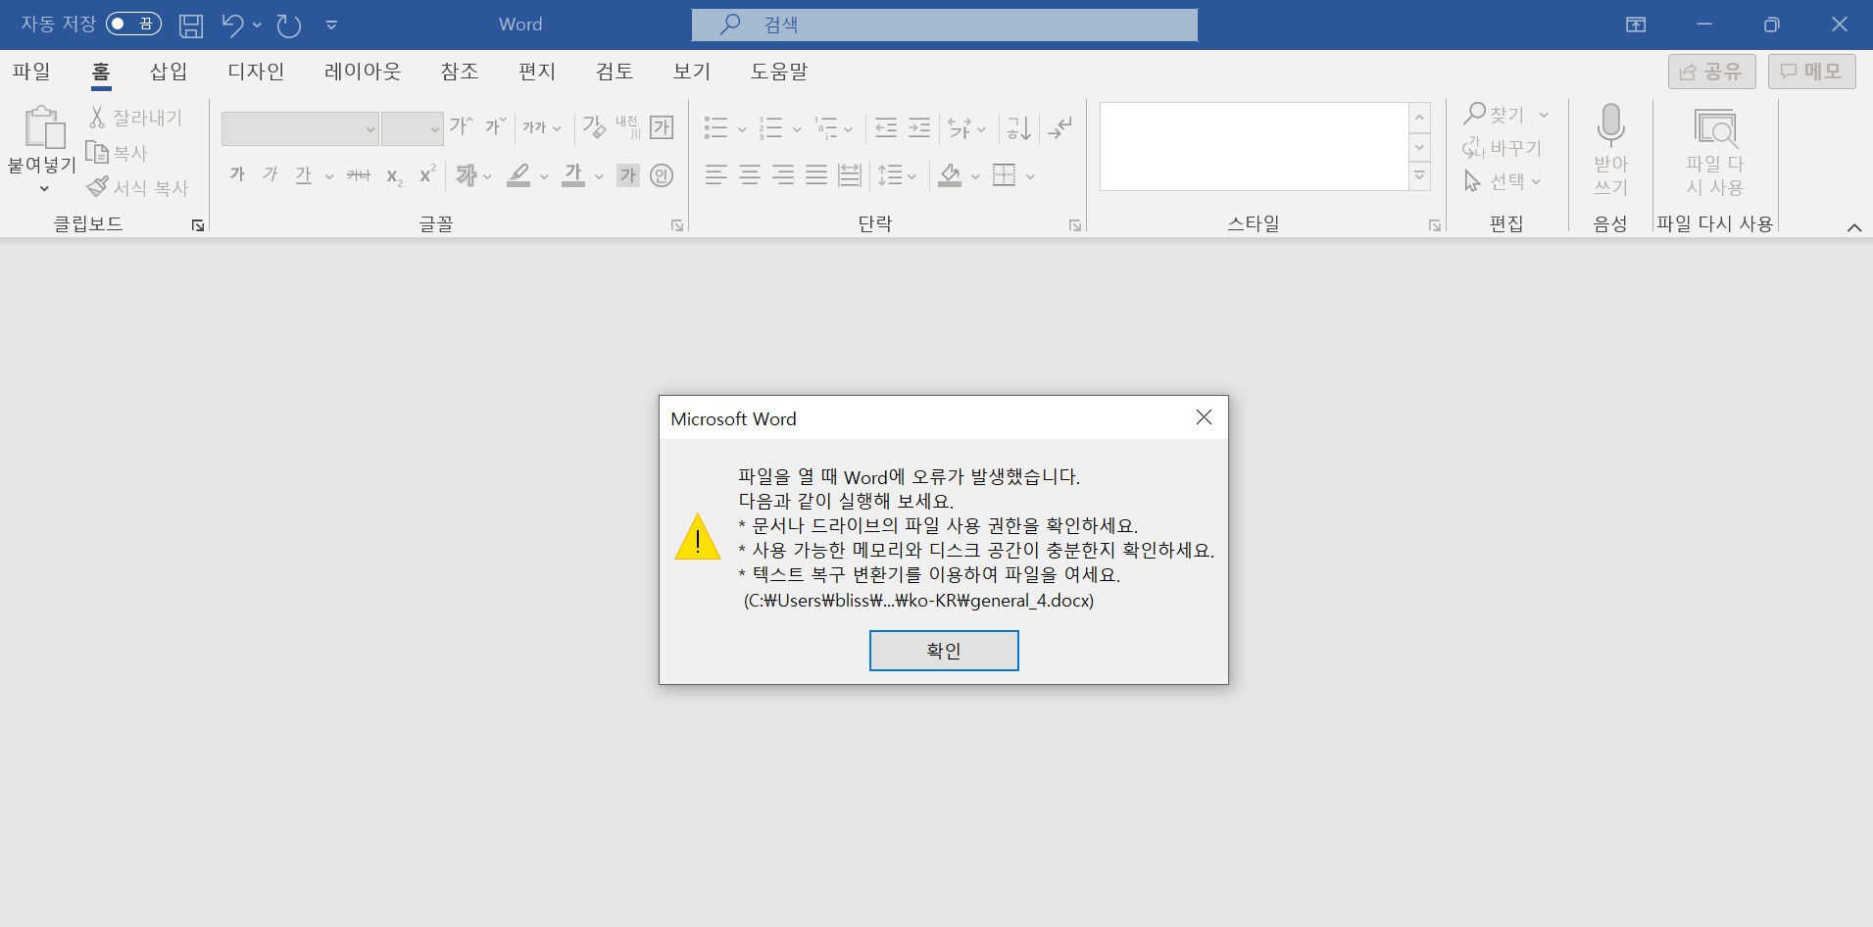The height and width of the screenshot is (927, 1873).
Task: Open the 클립보드 dialog launcher
Action: 198,225
